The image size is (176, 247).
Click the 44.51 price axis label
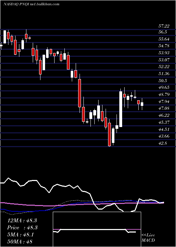(x=164, y=129)
